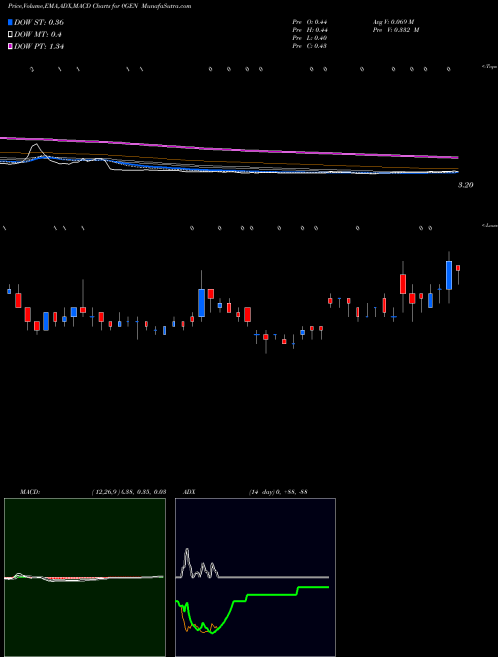Click the '<Tops' label at right edge
This screenshot has height=657, width=498.
pyautogui.click(x=489, y=67)
